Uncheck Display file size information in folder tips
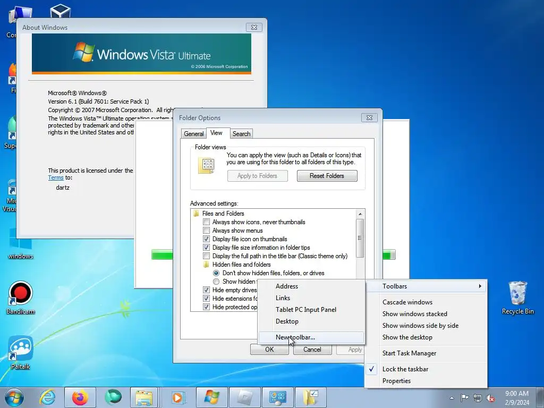Viewport: 544px width, 408px height. pos(207,248)
